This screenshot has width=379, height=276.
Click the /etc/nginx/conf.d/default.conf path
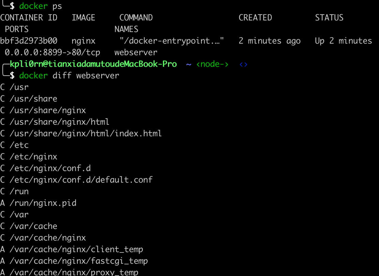coord(81,180)
